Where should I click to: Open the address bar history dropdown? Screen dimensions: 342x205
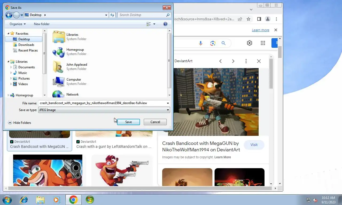point(106,15)
